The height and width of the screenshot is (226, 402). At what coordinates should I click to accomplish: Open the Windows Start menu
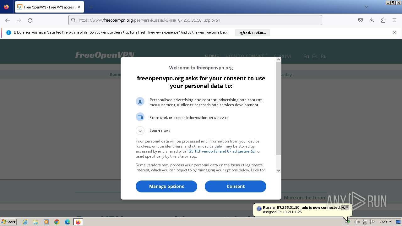(9, 222)
